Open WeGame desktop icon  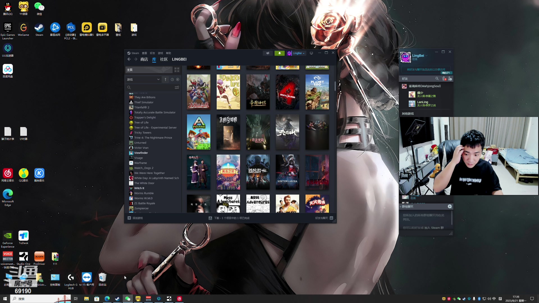[x=24, y=29]
